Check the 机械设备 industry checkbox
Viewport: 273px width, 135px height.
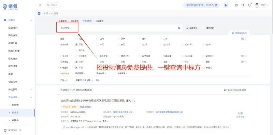[x=161, y=56]
